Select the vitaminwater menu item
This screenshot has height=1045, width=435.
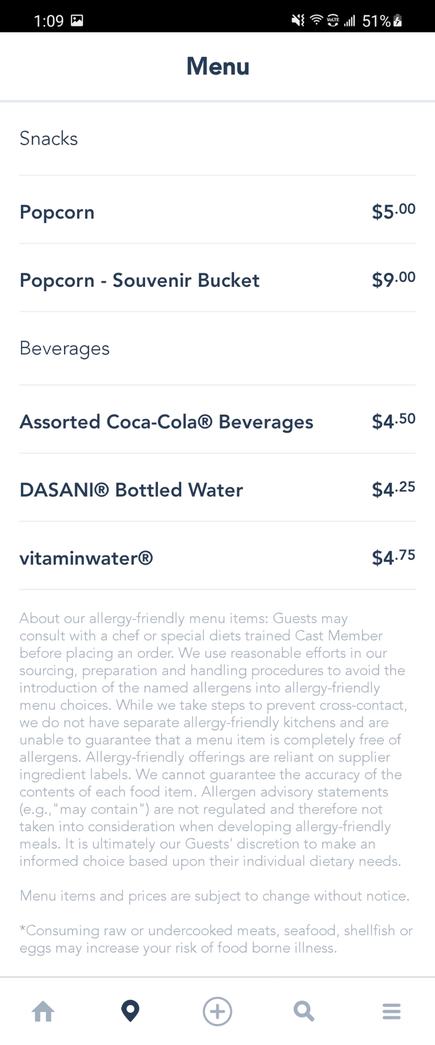[86, 558]
